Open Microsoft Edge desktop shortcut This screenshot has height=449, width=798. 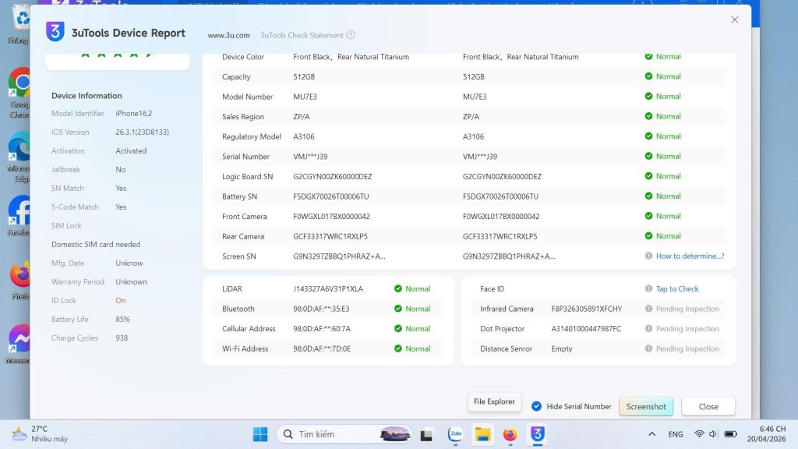19,157
